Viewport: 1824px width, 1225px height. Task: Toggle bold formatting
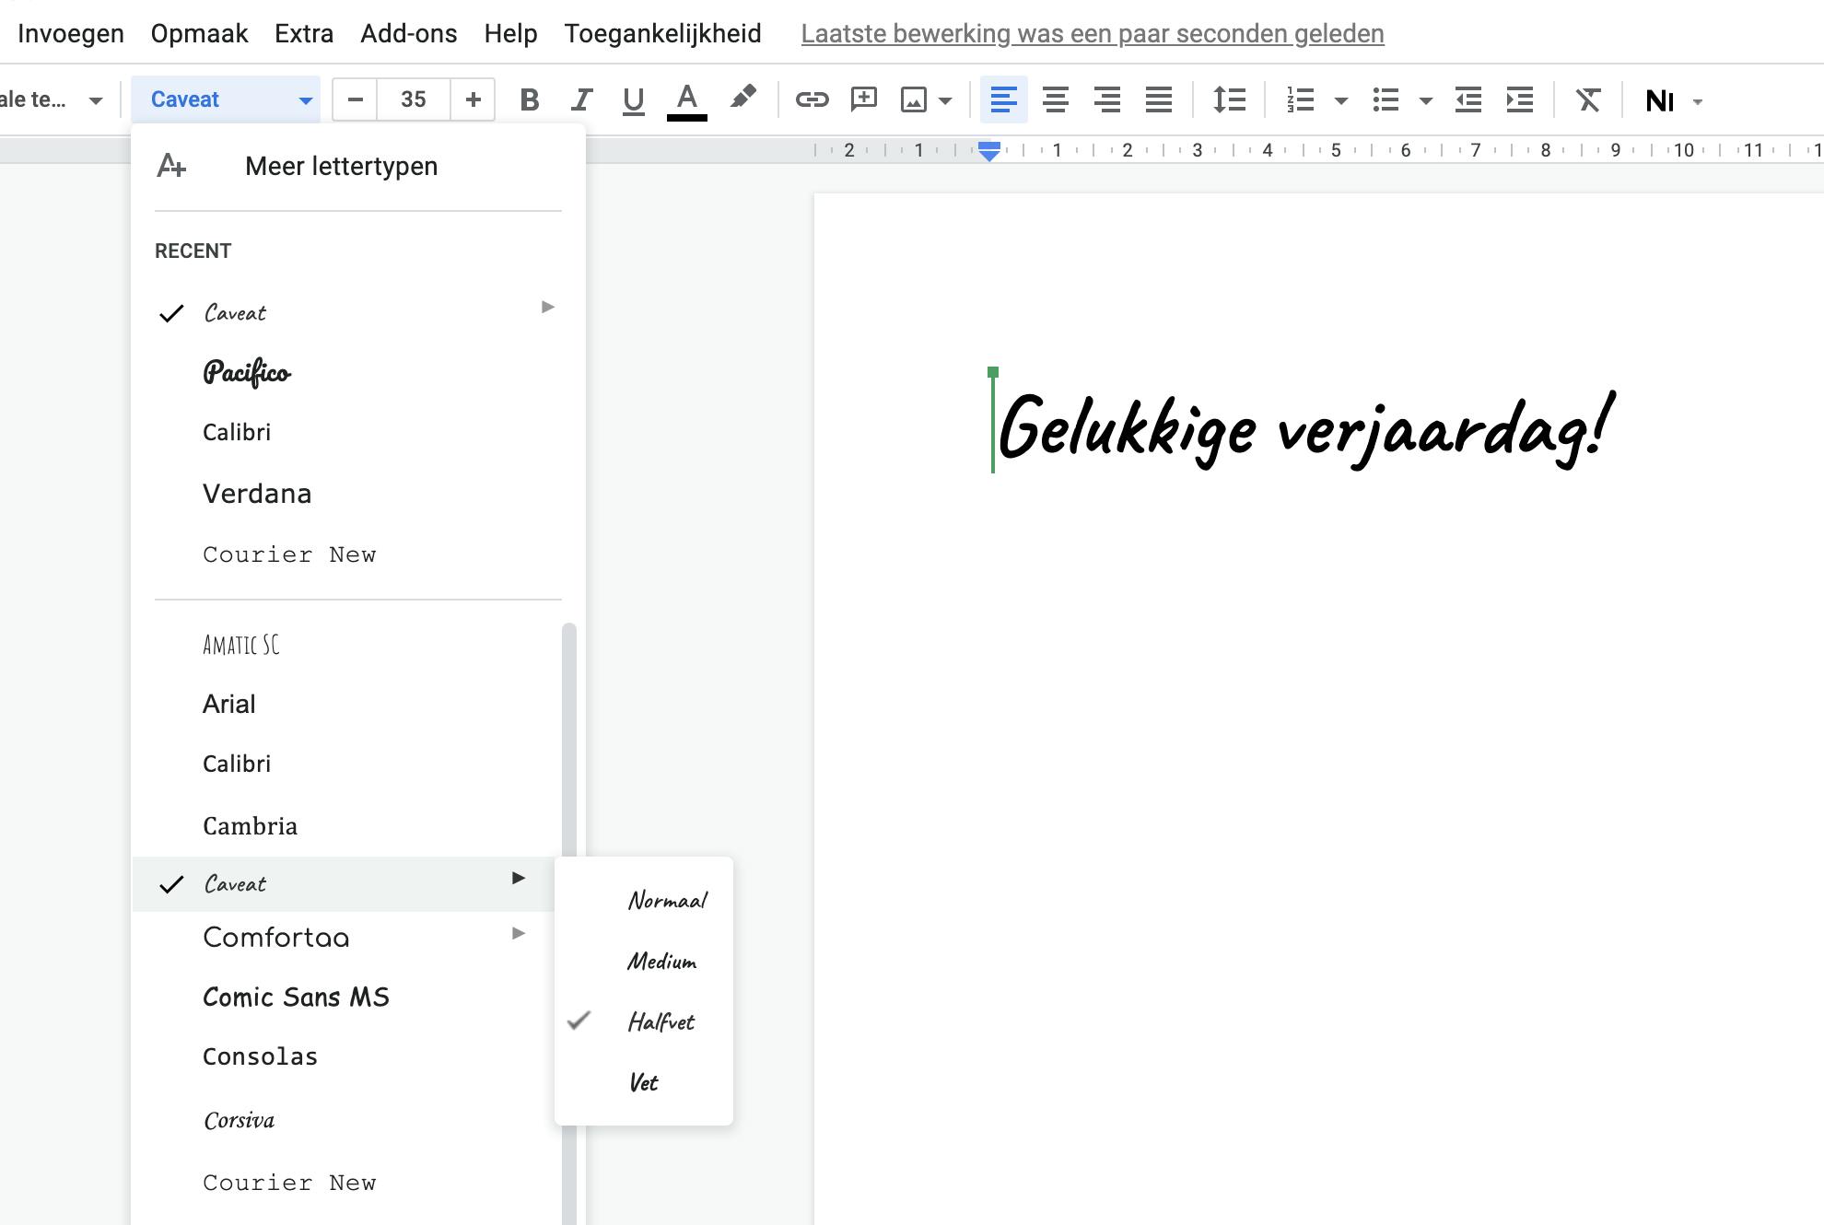529,99
